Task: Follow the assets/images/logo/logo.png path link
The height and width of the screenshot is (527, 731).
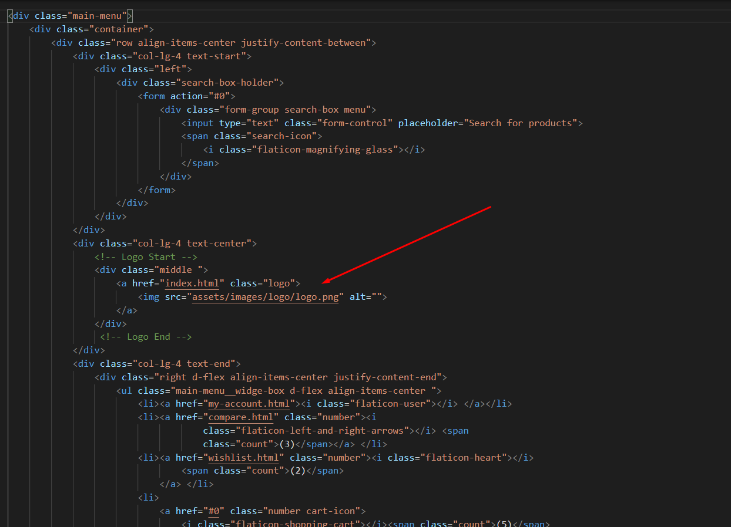Action: [x=266, y=297]
